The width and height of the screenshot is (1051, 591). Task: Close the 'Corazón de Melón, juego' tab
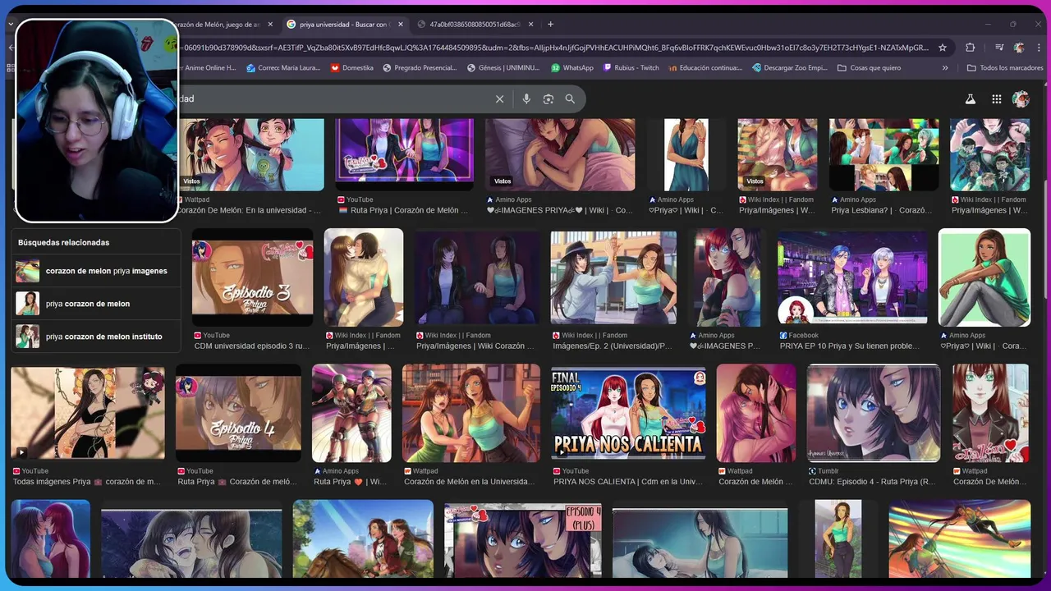click(270, 25)
